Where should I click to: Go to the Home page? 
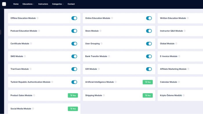[16, 4]
